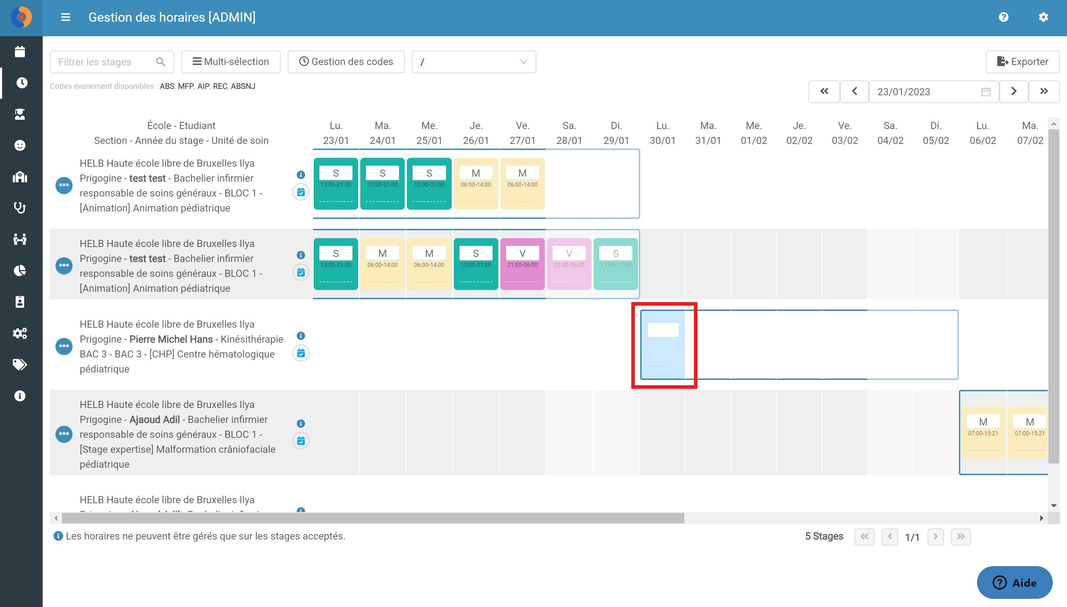
Task: Go to previous page in stages pagination
Action: (890, 537)
